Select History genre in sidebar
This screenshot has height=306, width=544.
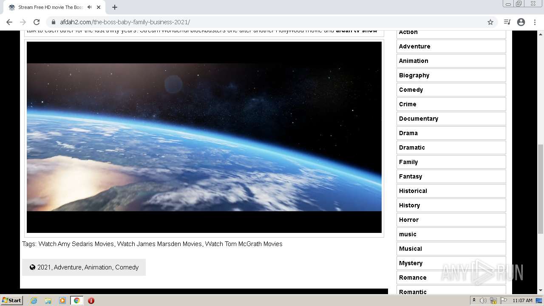coord(451,205)
